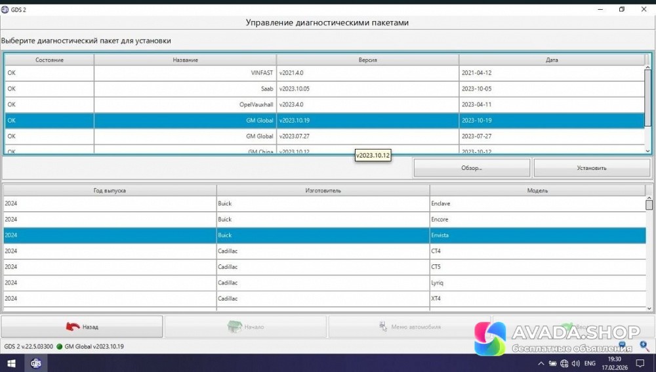656x372 pixels.
Task: Click the green GM Global status indicator dot
Action: pyautogui.click(x=59, y=346)
